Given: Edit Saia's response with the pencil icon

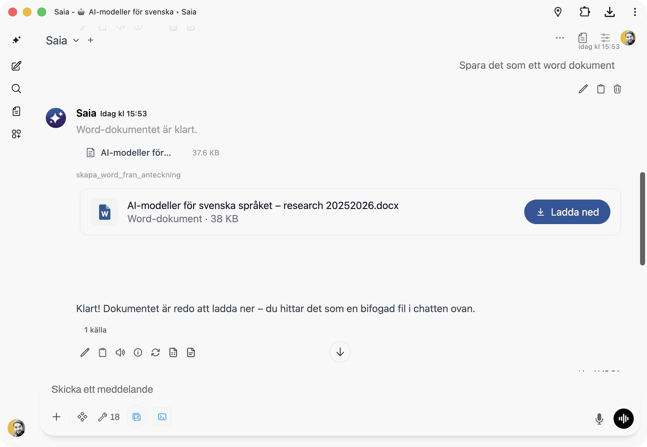Looking at the screenshot, I should coord(85,352).
